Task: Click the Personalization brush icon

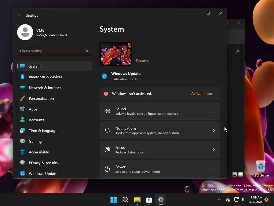Action: [22, 98]
